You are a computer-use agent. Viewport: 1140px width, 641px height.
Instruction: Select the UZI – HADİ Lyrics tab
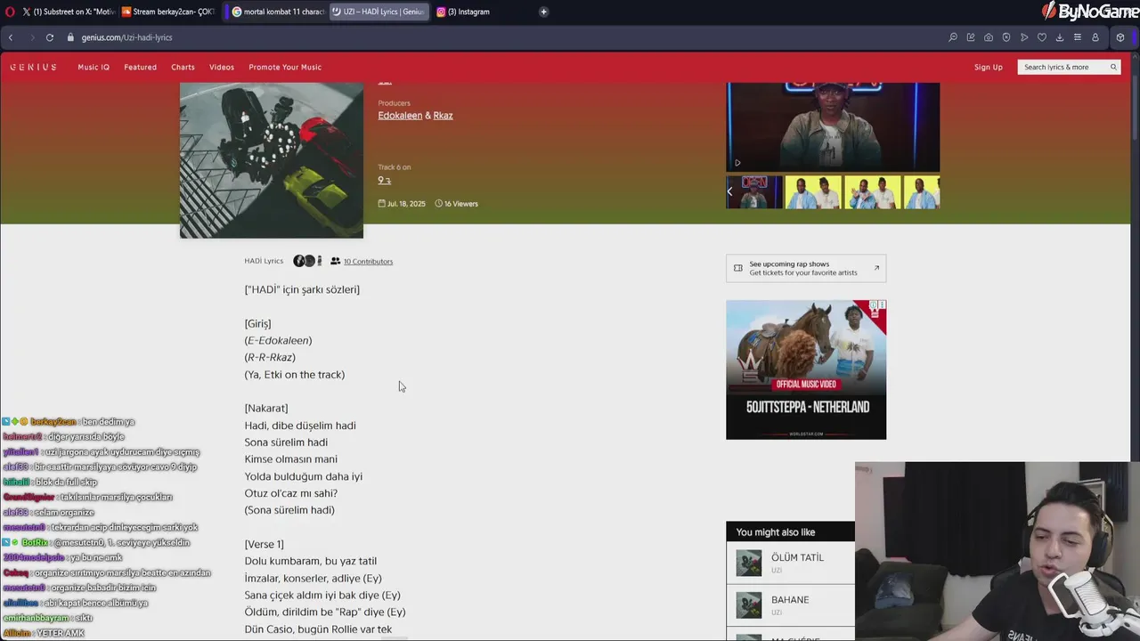379,12
